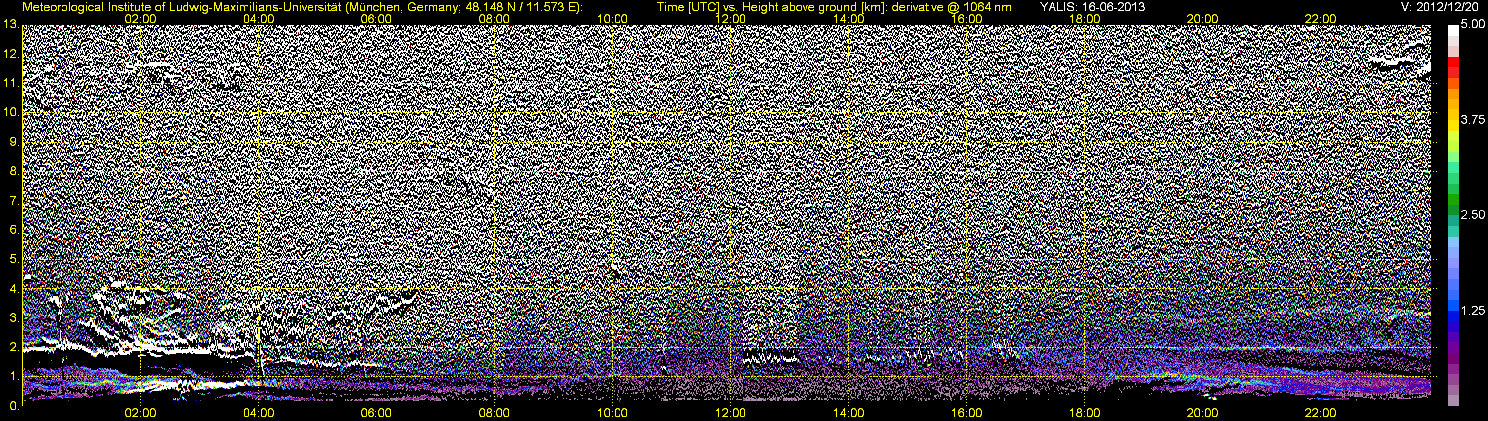
Task: Click the height axis label 8
Action: pyautogui.click(x=14, y=171)
